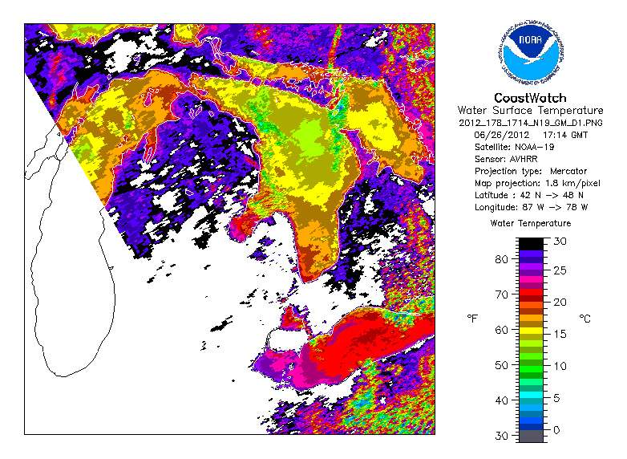The height and width of the screenshot is (459, 627).
Task: Click 20 on the Celsius scale
Action: pos(560,303)
